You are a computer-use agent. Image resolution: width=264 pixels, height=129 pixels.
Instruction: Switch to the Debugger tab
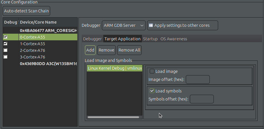pos(92,39)
